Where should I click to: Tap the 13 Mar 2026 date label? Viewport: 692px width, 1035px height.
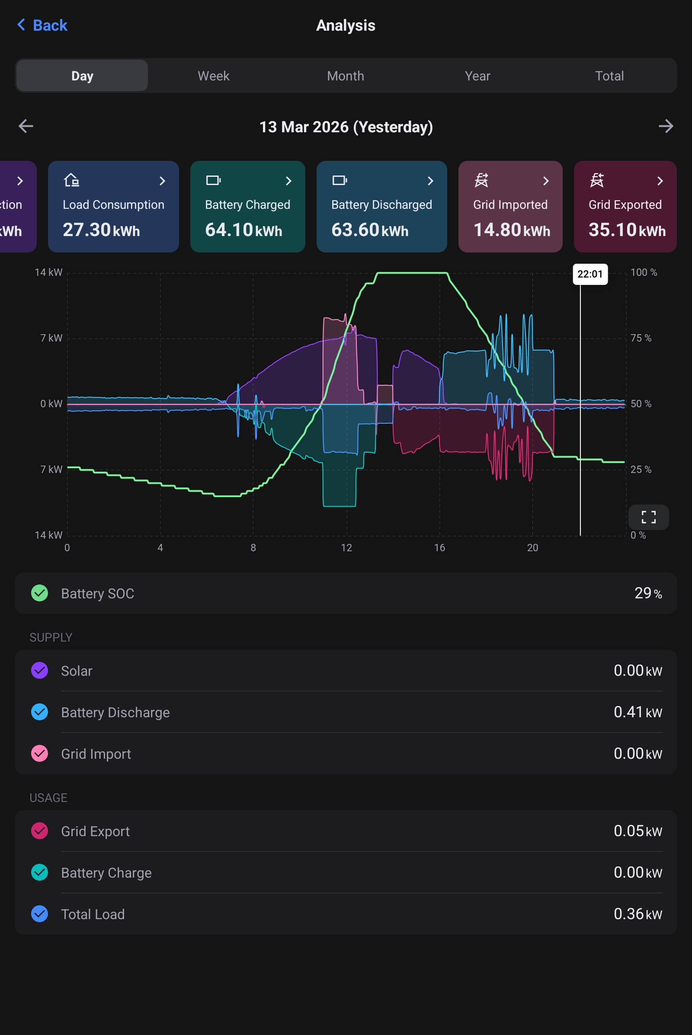346,127
